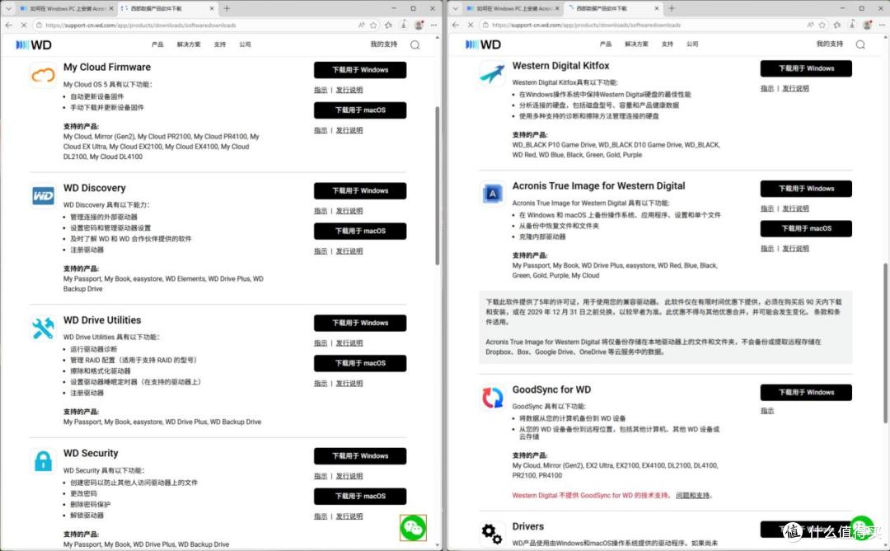Close the Acrobat install tab in left window
This screenshot has width=890, height=551.
click(110, 8)
